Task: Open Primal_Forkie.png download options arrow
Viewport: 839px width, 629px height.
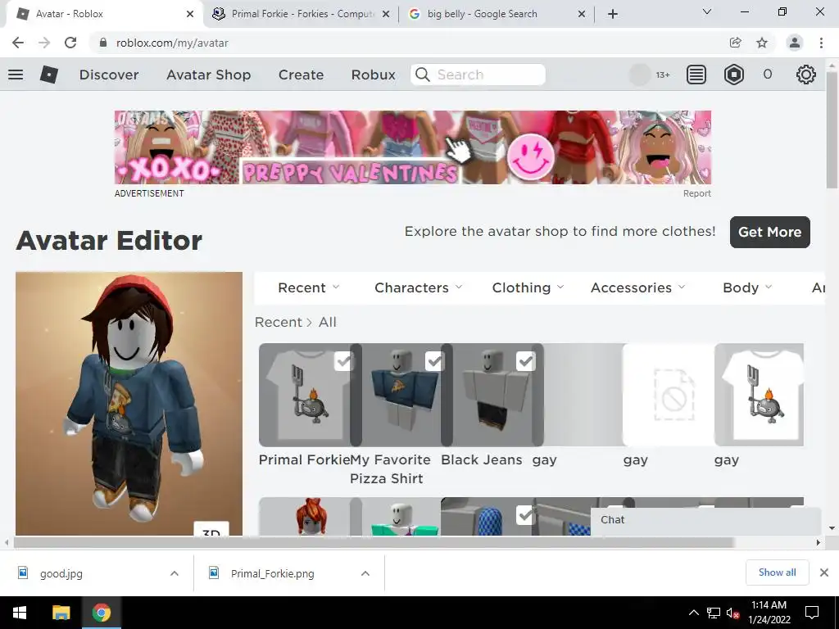Action: point(365,573)
